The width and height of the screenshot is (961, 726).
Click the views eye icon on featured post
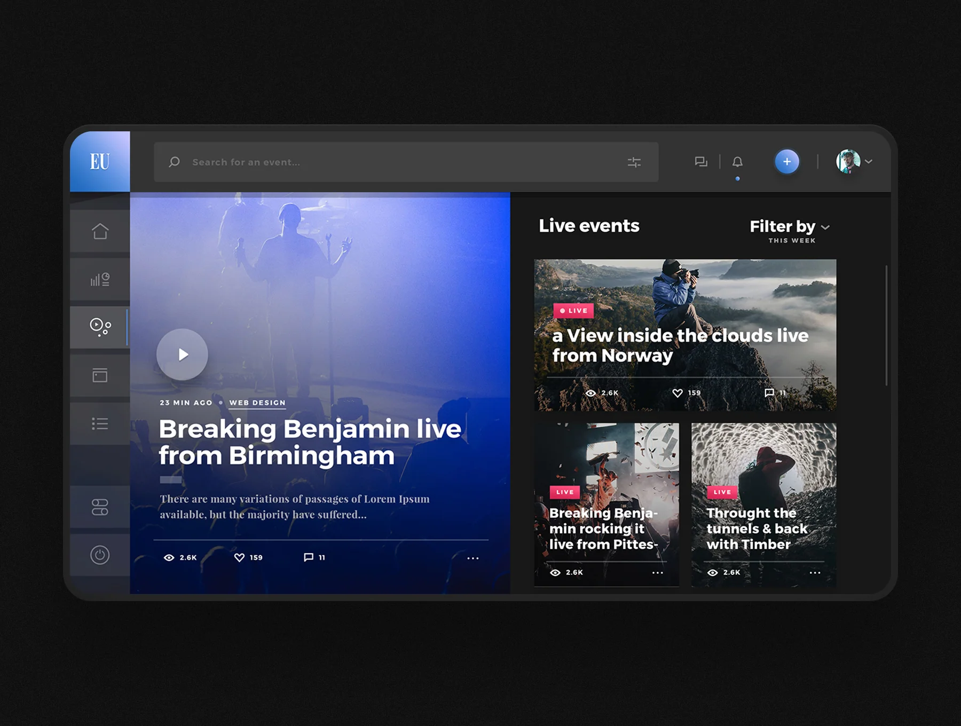tap(169, 557)
